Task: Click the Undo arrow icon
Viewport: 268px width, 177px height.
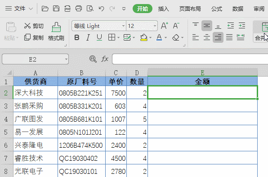Action: point(101,9)
